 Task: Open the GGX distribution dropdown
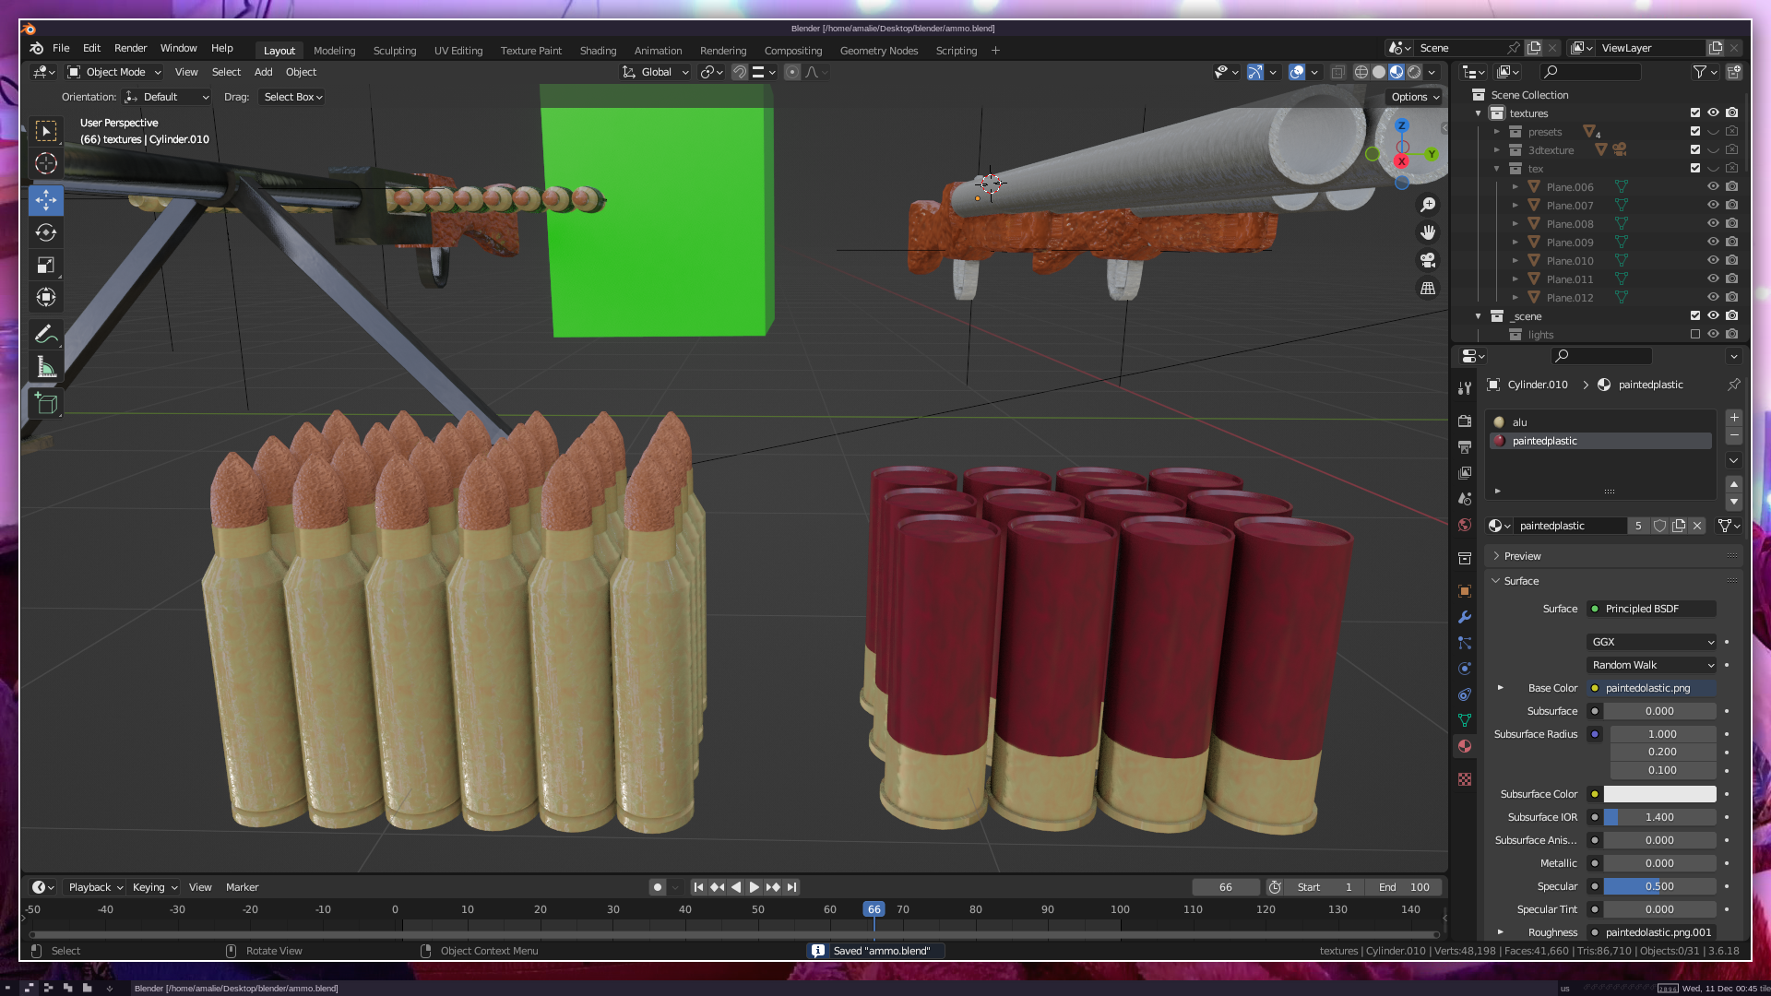pyautogui.click(x=1651, y=642)
